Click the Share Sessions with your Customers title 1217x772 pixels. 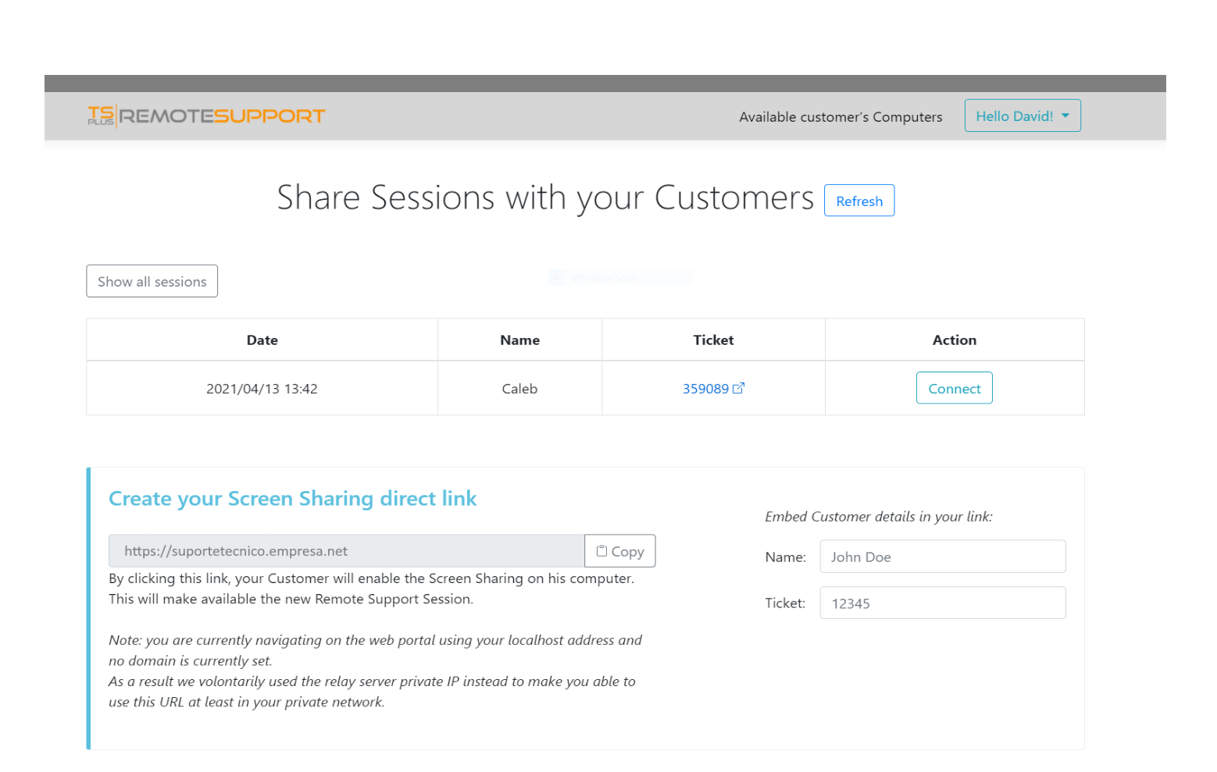(x=545, y=197)
